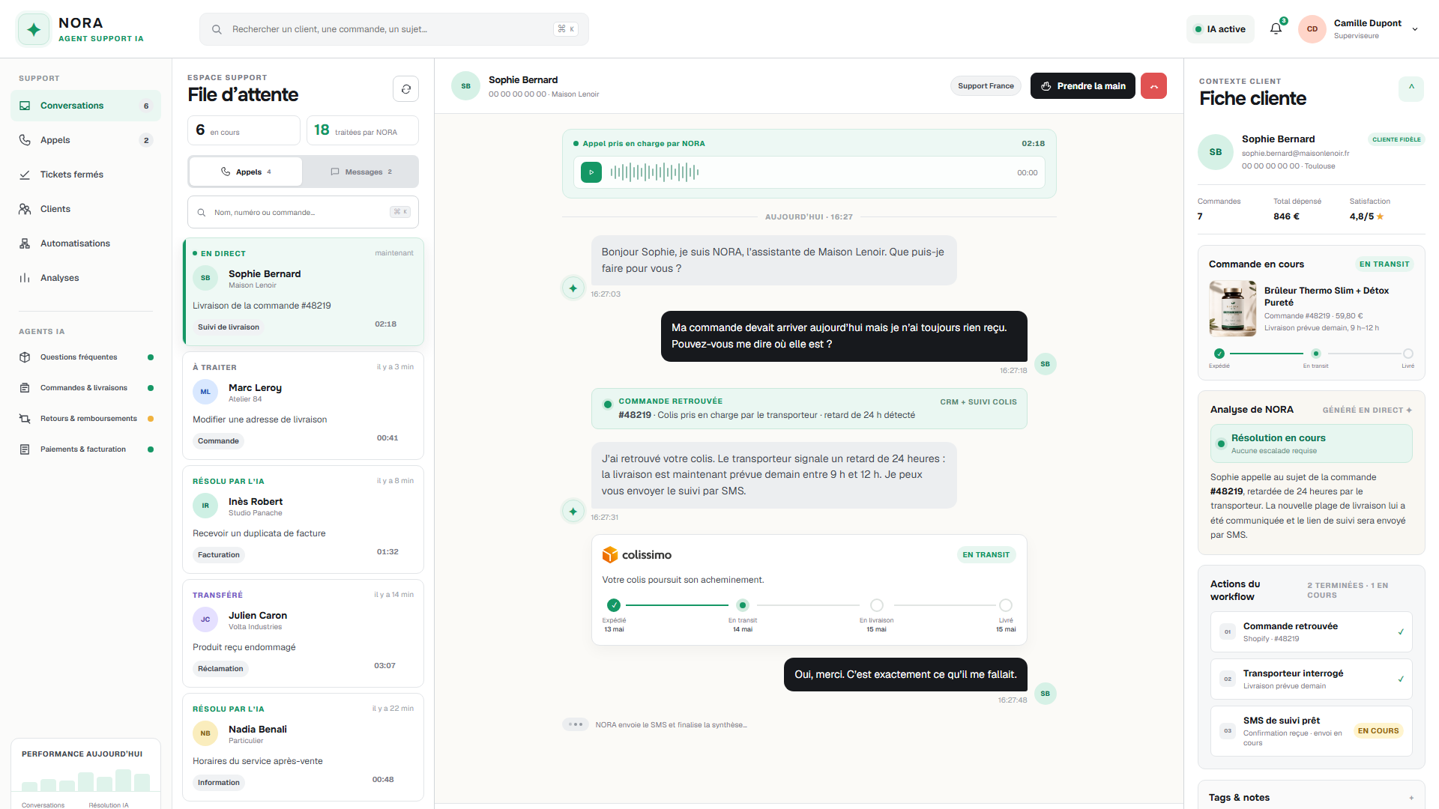This screenshot has width=1439, height=809.
Task: Click the CD user avatar
Action: [x=1312, y=29]
